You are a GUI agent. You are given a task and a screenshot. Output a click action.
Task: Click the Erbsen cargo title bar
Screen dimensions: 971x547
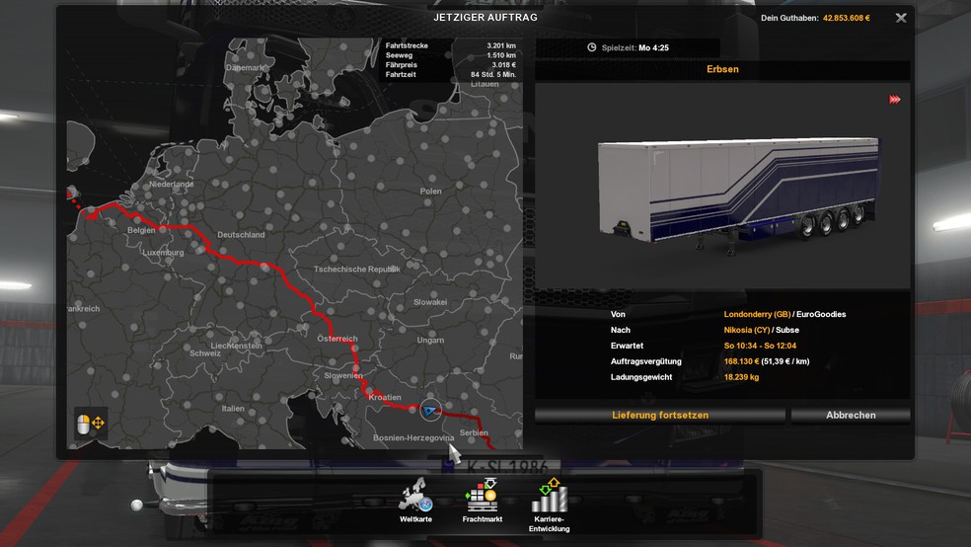(x=722, y=70)
